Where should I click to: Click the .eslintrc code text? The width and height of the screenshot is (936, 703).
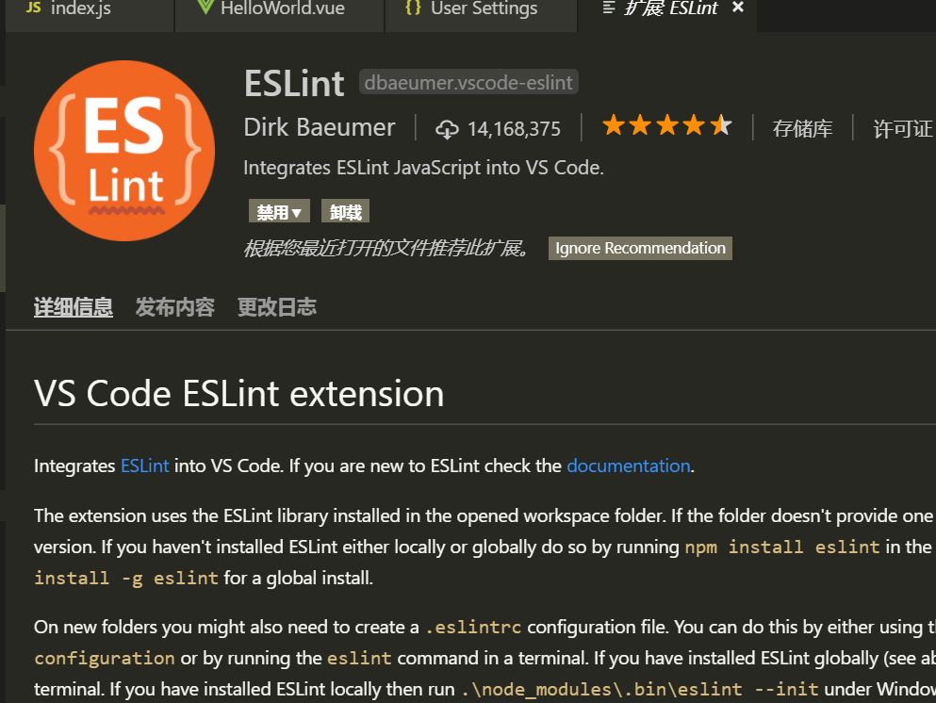[473, 628]
